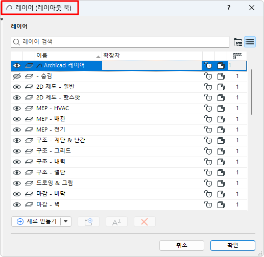Select the 구조 - 내력 layer row
Screen dimensions: 264x257
(129, 162)
